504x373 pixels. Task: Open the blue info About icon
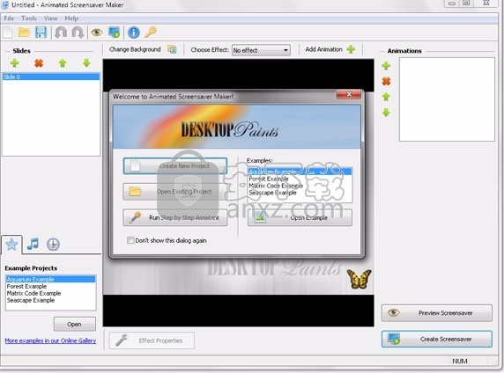[134, 33]
